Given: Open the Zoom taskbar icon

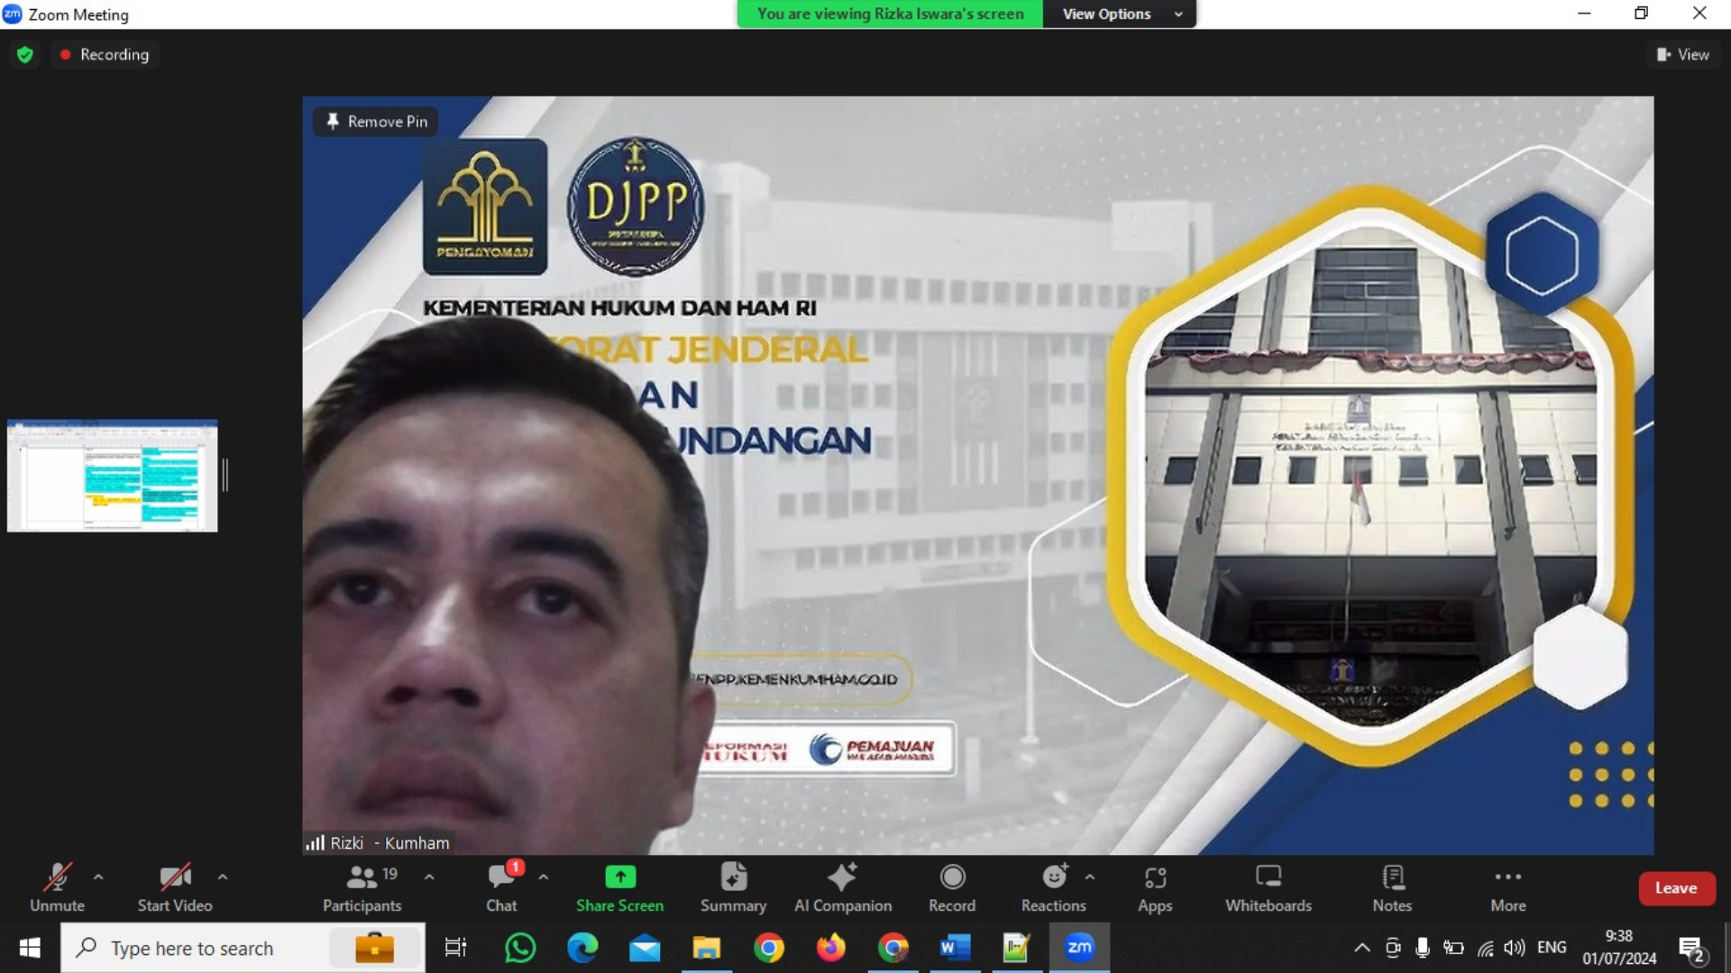Looking at the screenshot, I should pos(1079,948).
